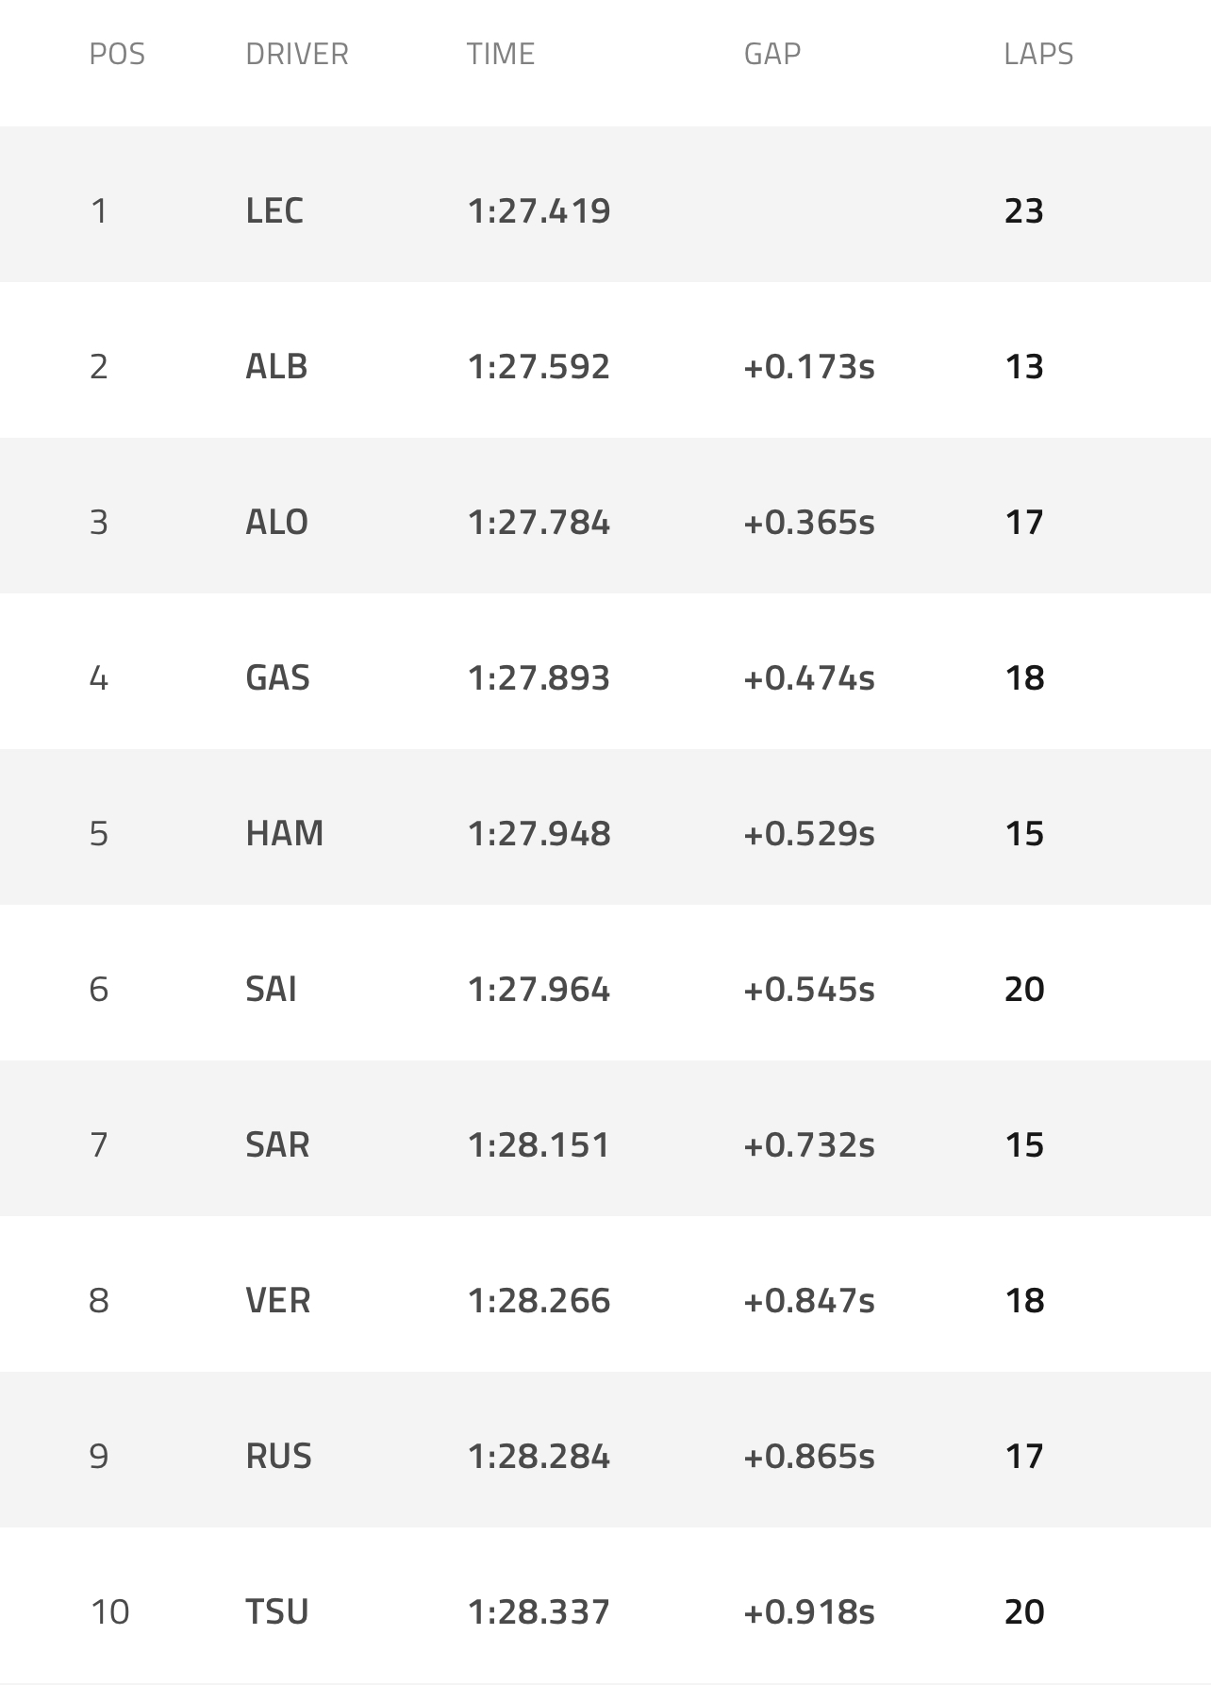Select driver ALB in the results
Image resolution: width=1211 pixels, height=1685 pixels.
point(276,366)
